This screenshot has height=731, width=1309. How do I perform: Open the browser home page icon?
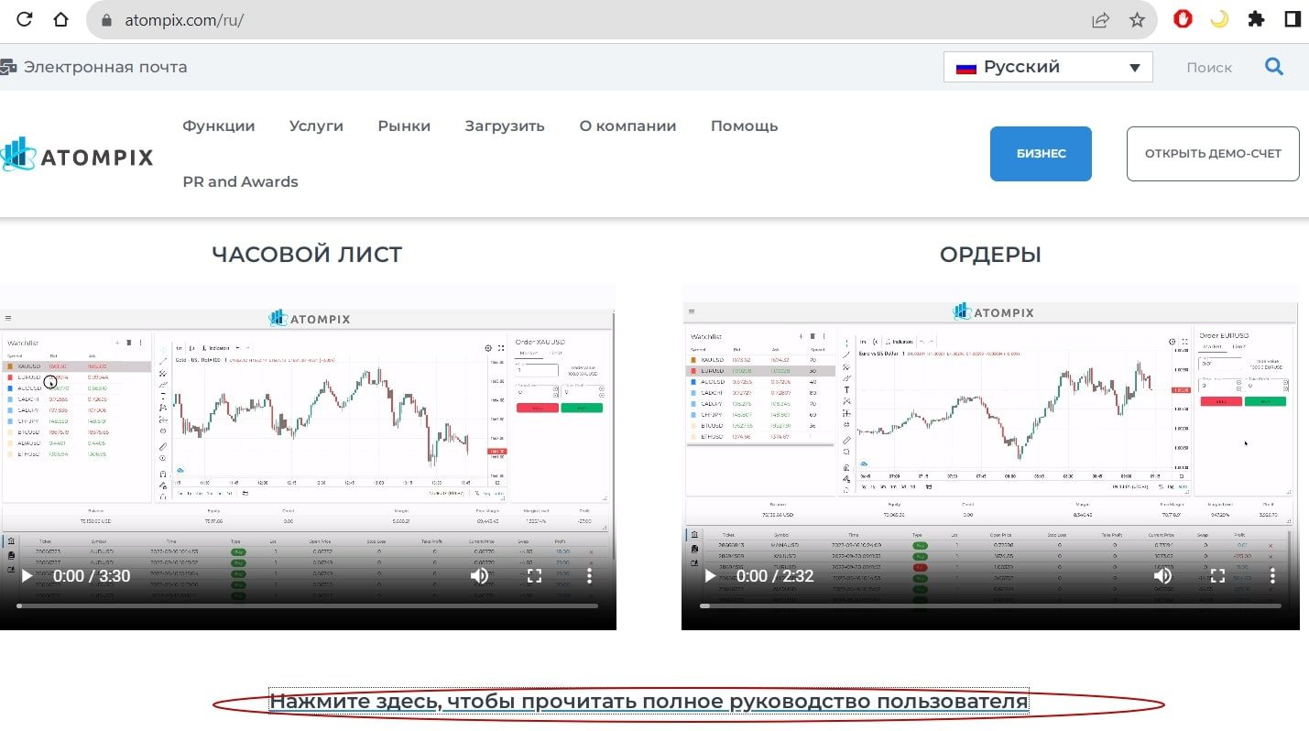(x=61, y=19)
